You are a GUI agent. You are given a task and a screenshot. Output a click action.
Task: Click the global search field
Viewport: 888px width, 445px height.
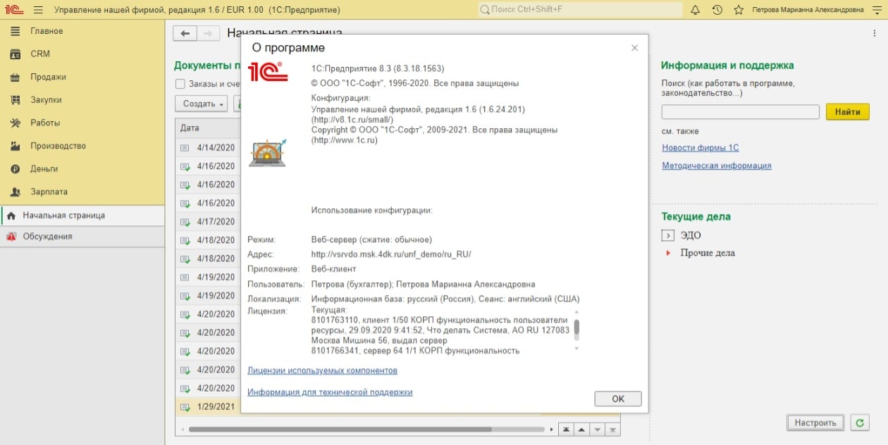[x=580, y=10]
